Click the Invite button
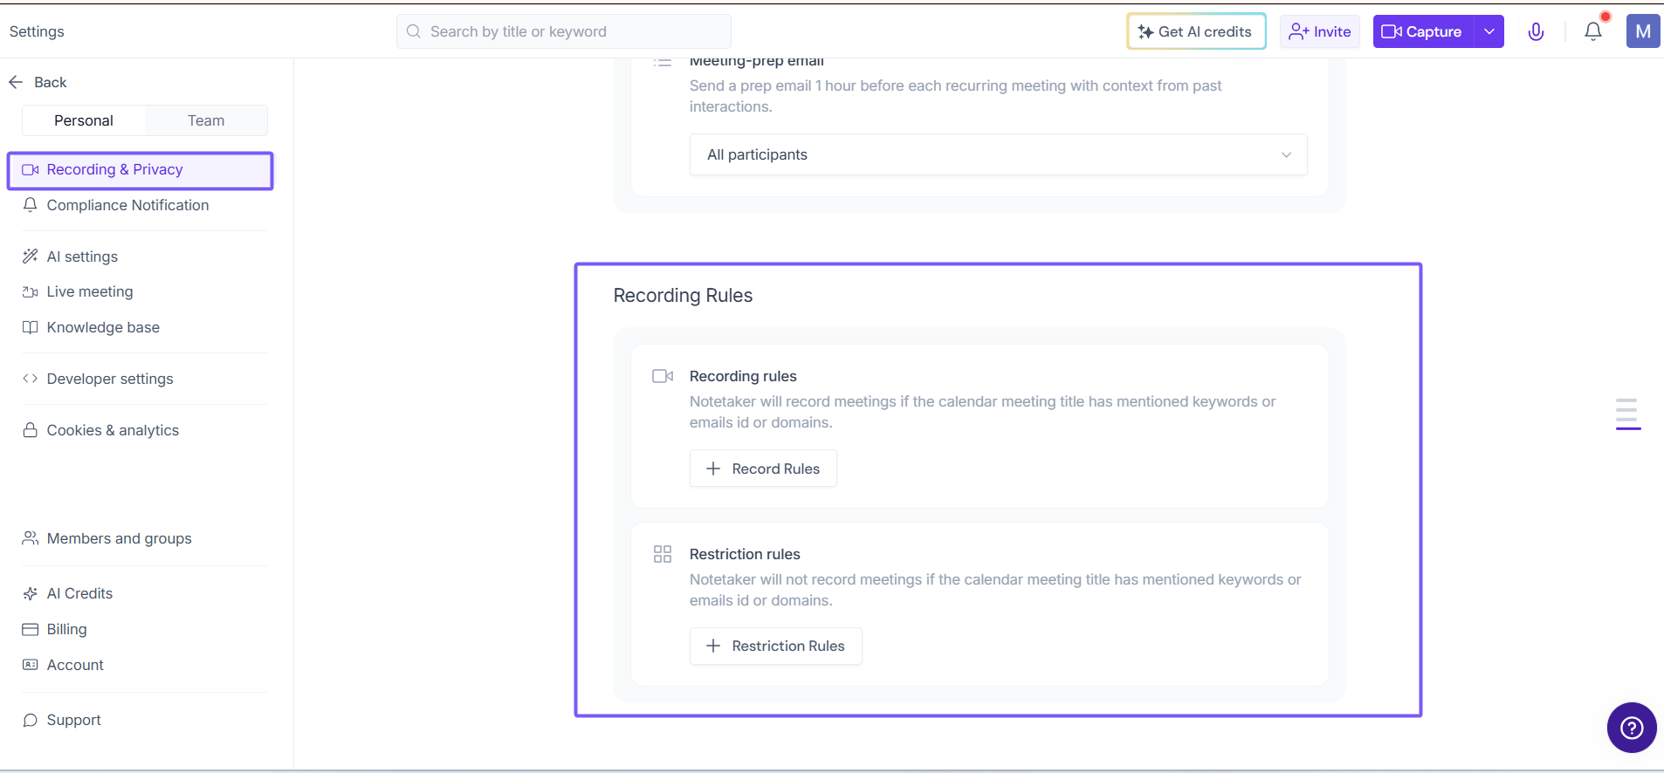The height and width of the screenshot is (773, 1664). 1319,32
